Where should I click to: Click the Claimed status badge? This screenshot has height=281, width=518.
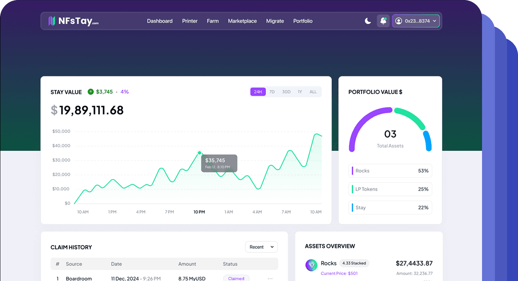click(x=236, y=278)
